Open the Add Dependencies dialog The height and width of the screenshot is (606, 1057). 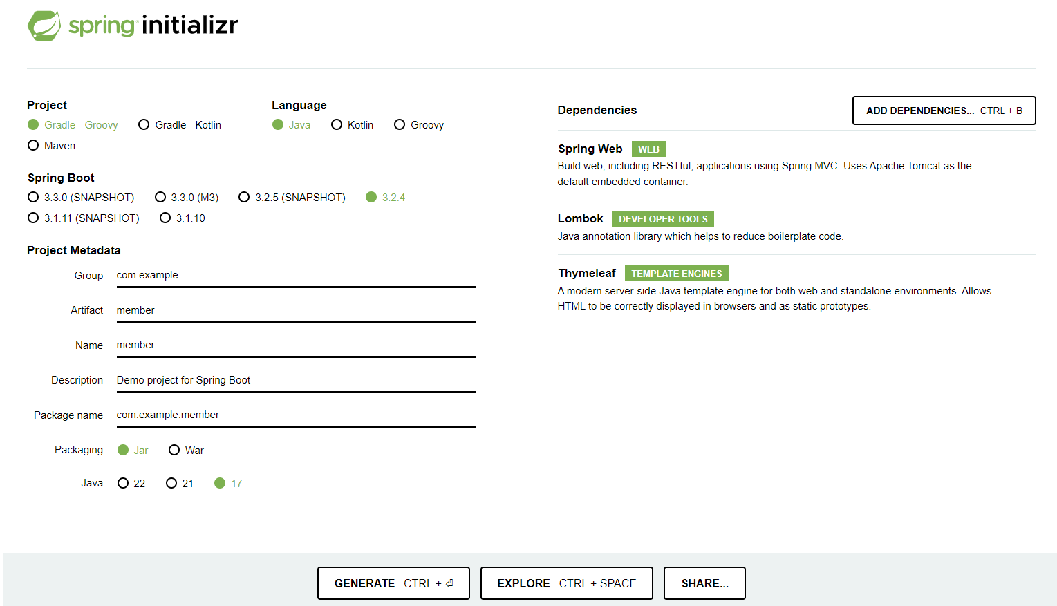click(944, 111)
